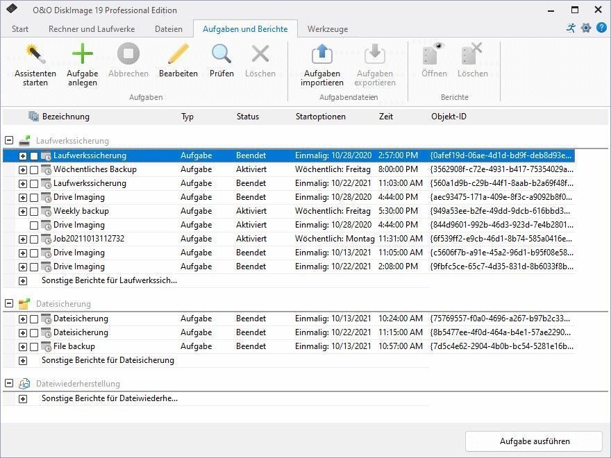Collapse the Dateisicherung group
Image resolution: width=611 pixels, height=458 pixels.
[9, 303]
